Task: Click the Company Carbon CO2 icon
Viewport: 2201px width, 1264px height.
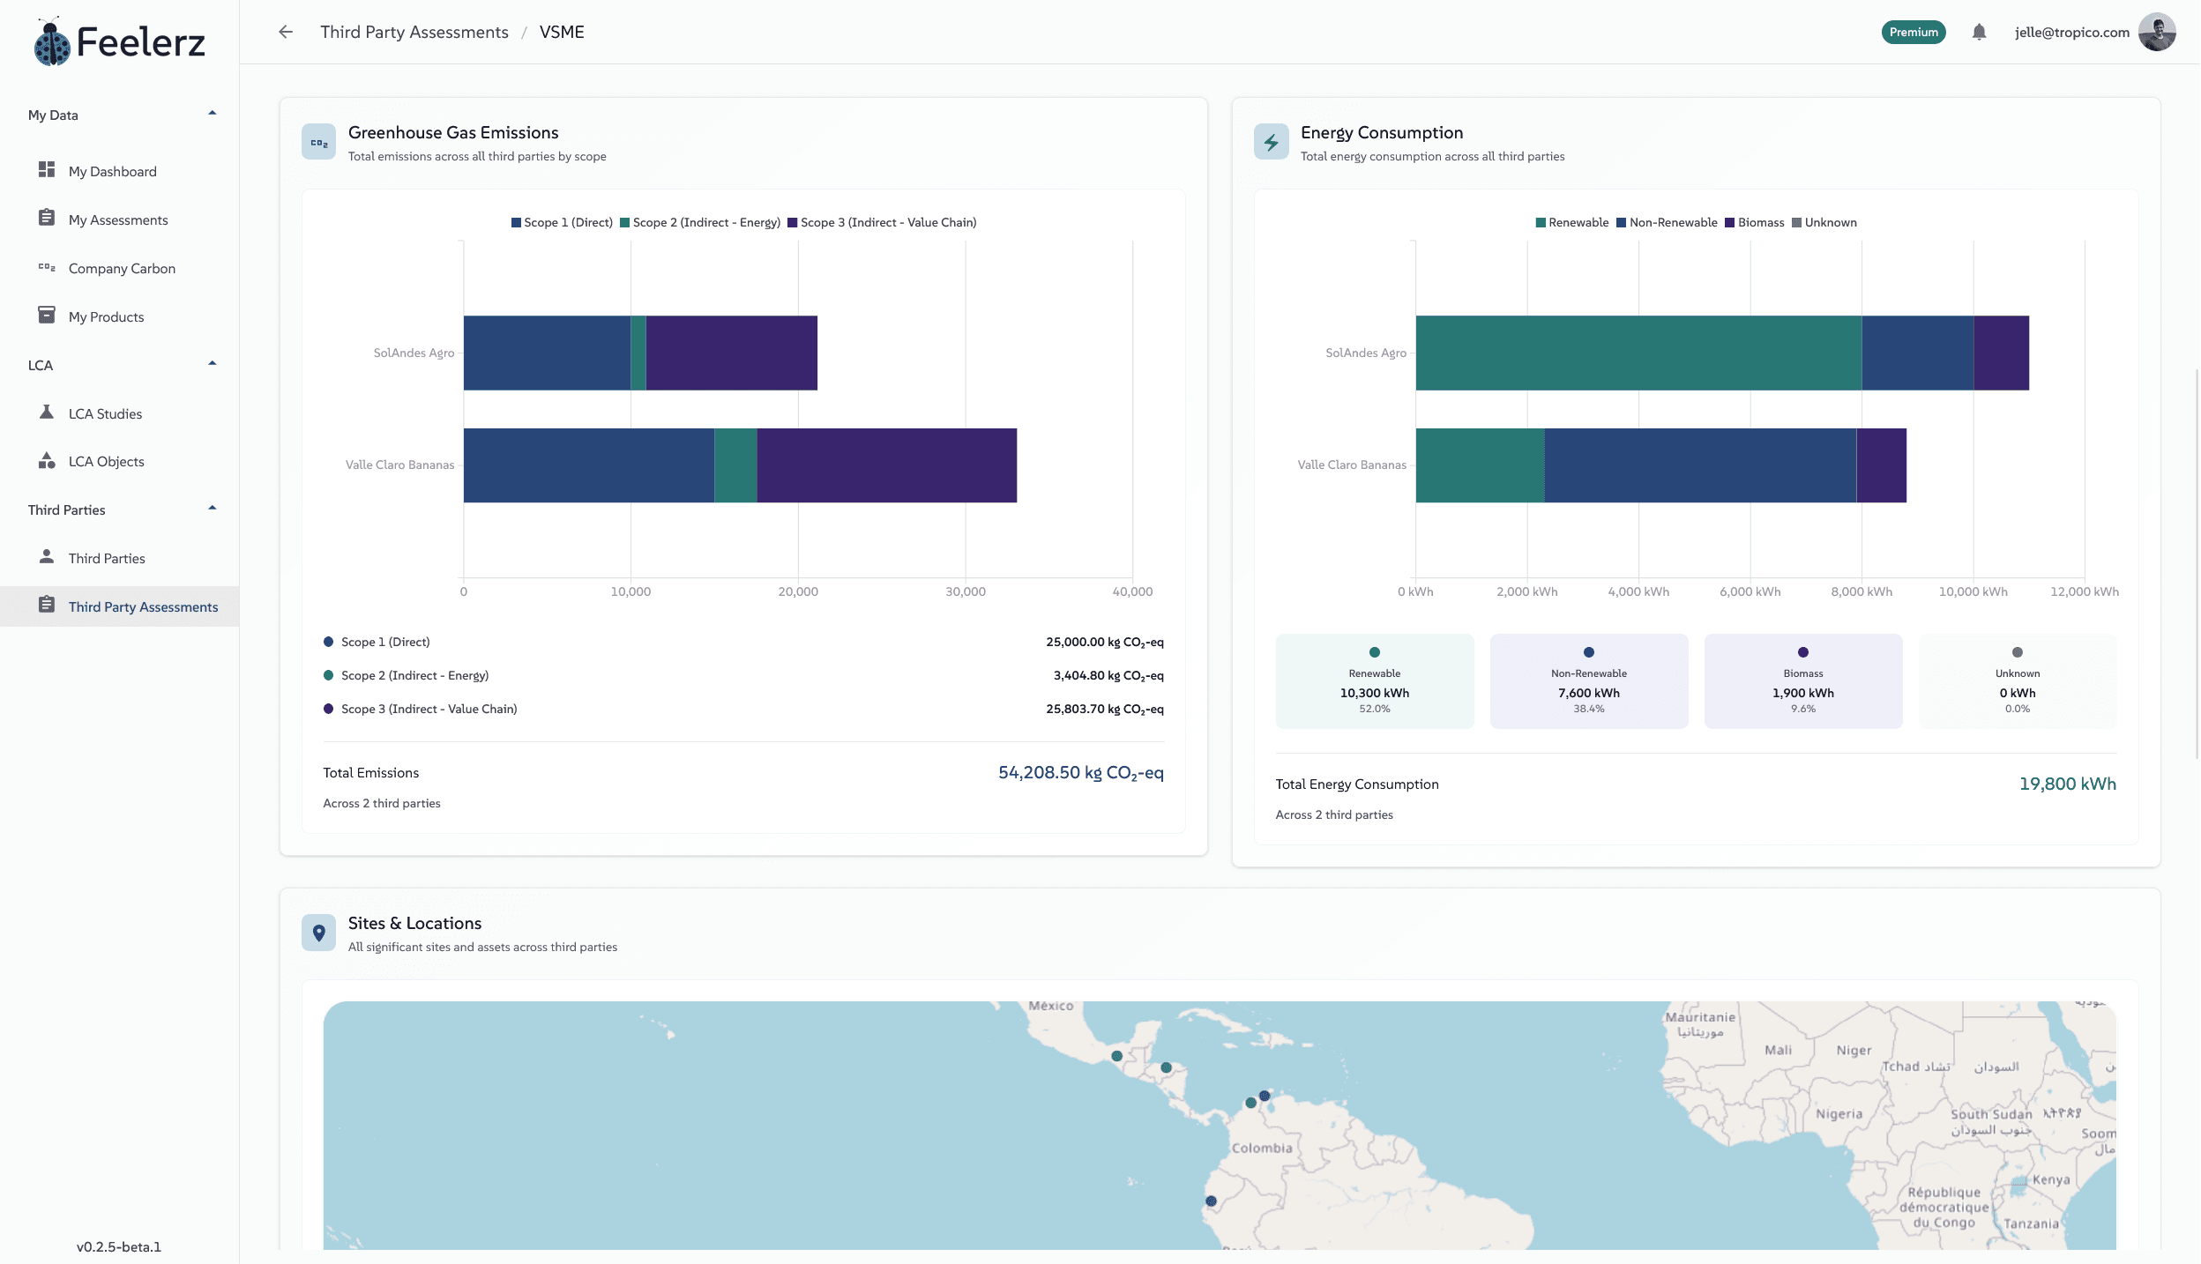Action: [x=47, y=267]
